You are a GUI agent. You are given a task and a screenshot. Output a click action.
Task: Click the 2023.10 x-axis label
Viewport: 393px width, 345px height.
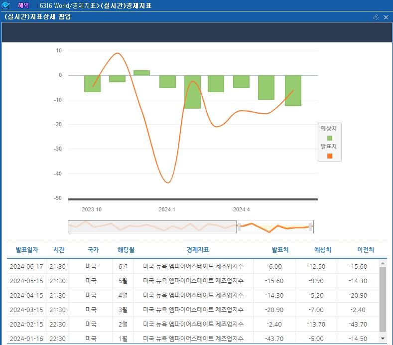pos(92,209)
